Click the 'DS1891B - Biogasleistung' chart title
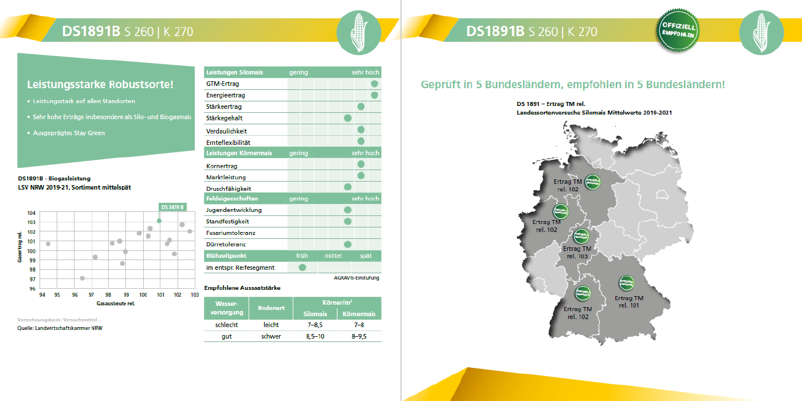 (x=54, y=179)
